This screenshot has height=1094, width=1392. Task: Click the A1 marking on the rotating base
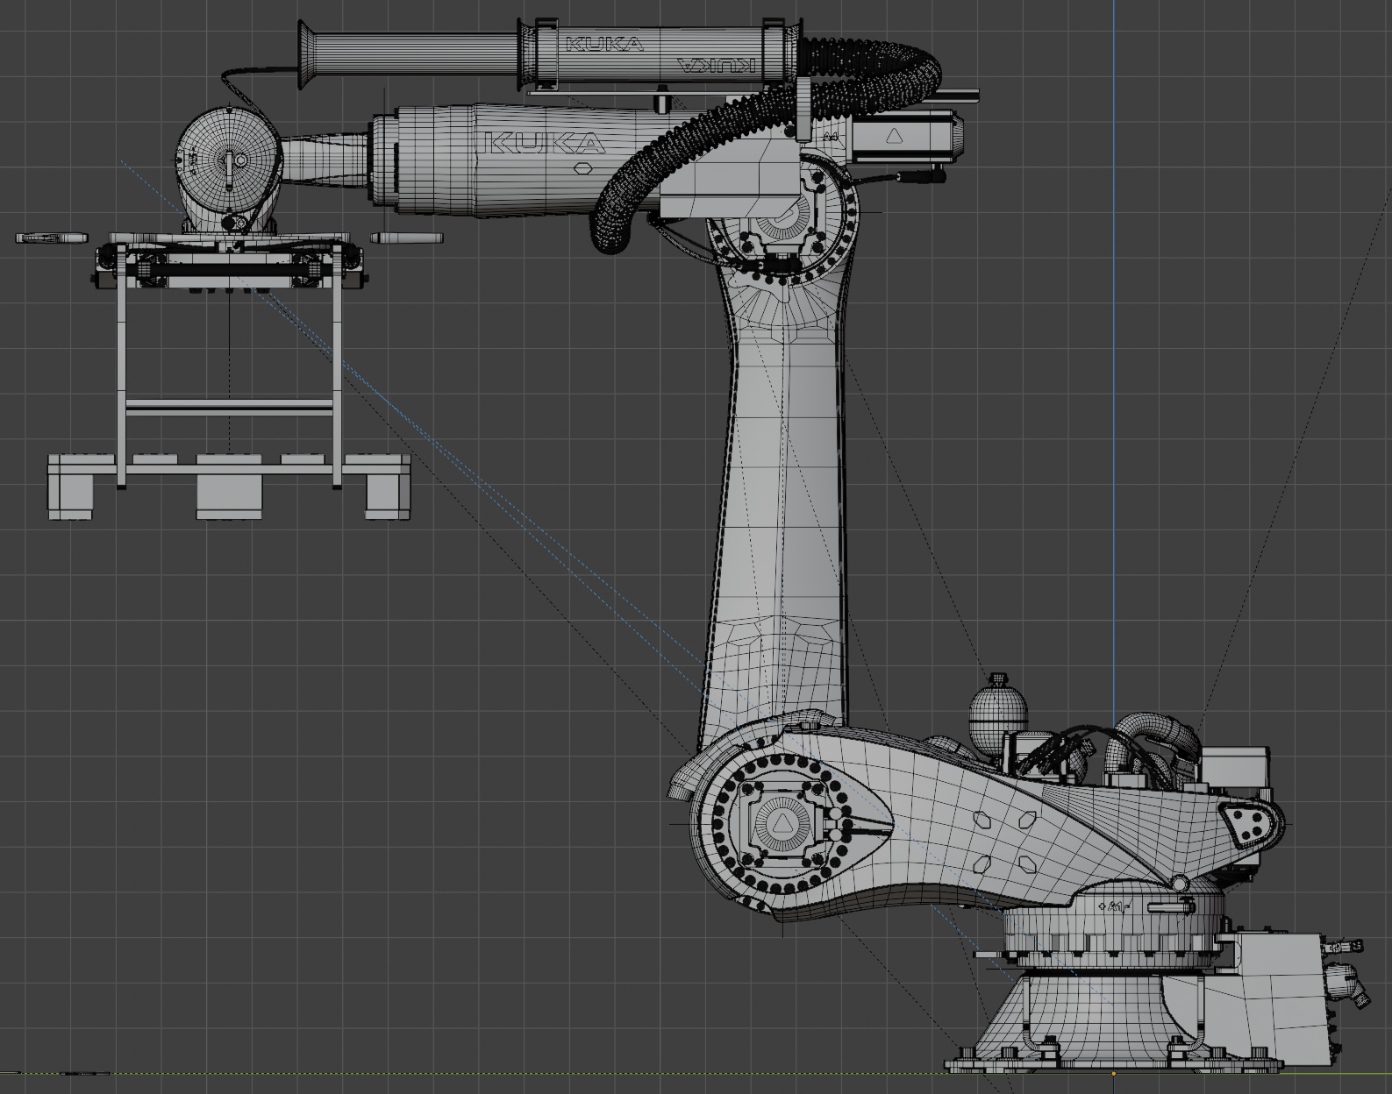click(1116, 907)
